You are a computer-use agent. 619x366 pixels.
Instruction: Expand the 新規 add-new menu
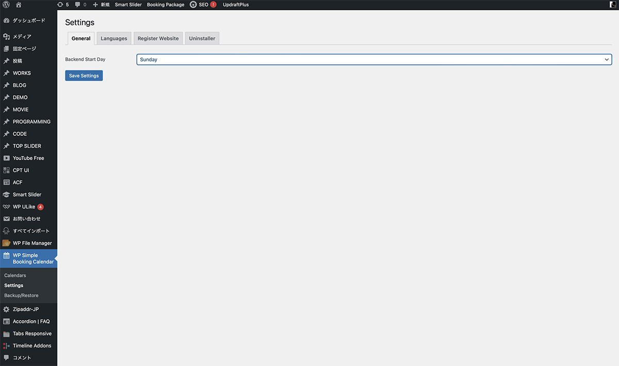101,5
